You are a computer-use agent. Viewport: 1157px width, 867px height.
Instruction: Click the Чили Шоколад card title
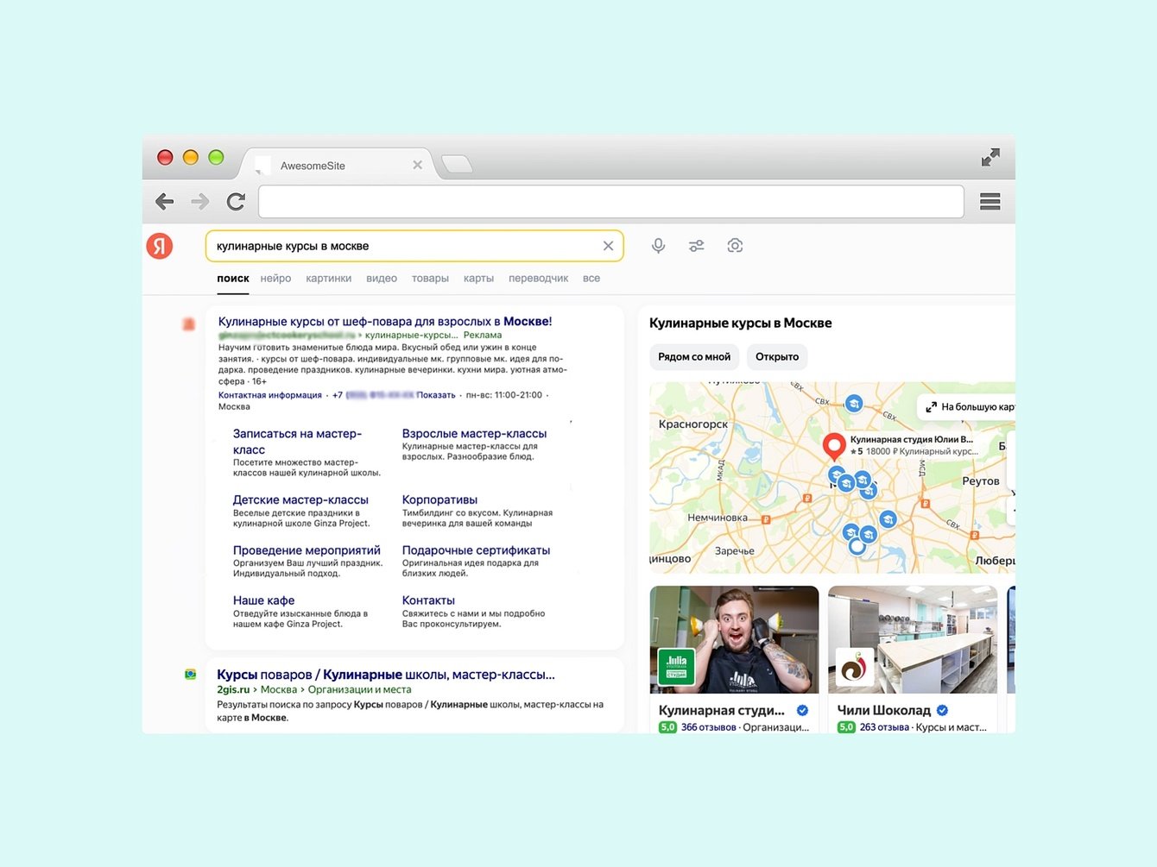884,711
